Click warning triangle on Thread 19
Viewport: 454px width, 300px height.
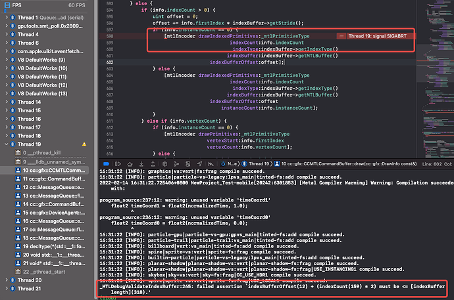pos(84,144)
